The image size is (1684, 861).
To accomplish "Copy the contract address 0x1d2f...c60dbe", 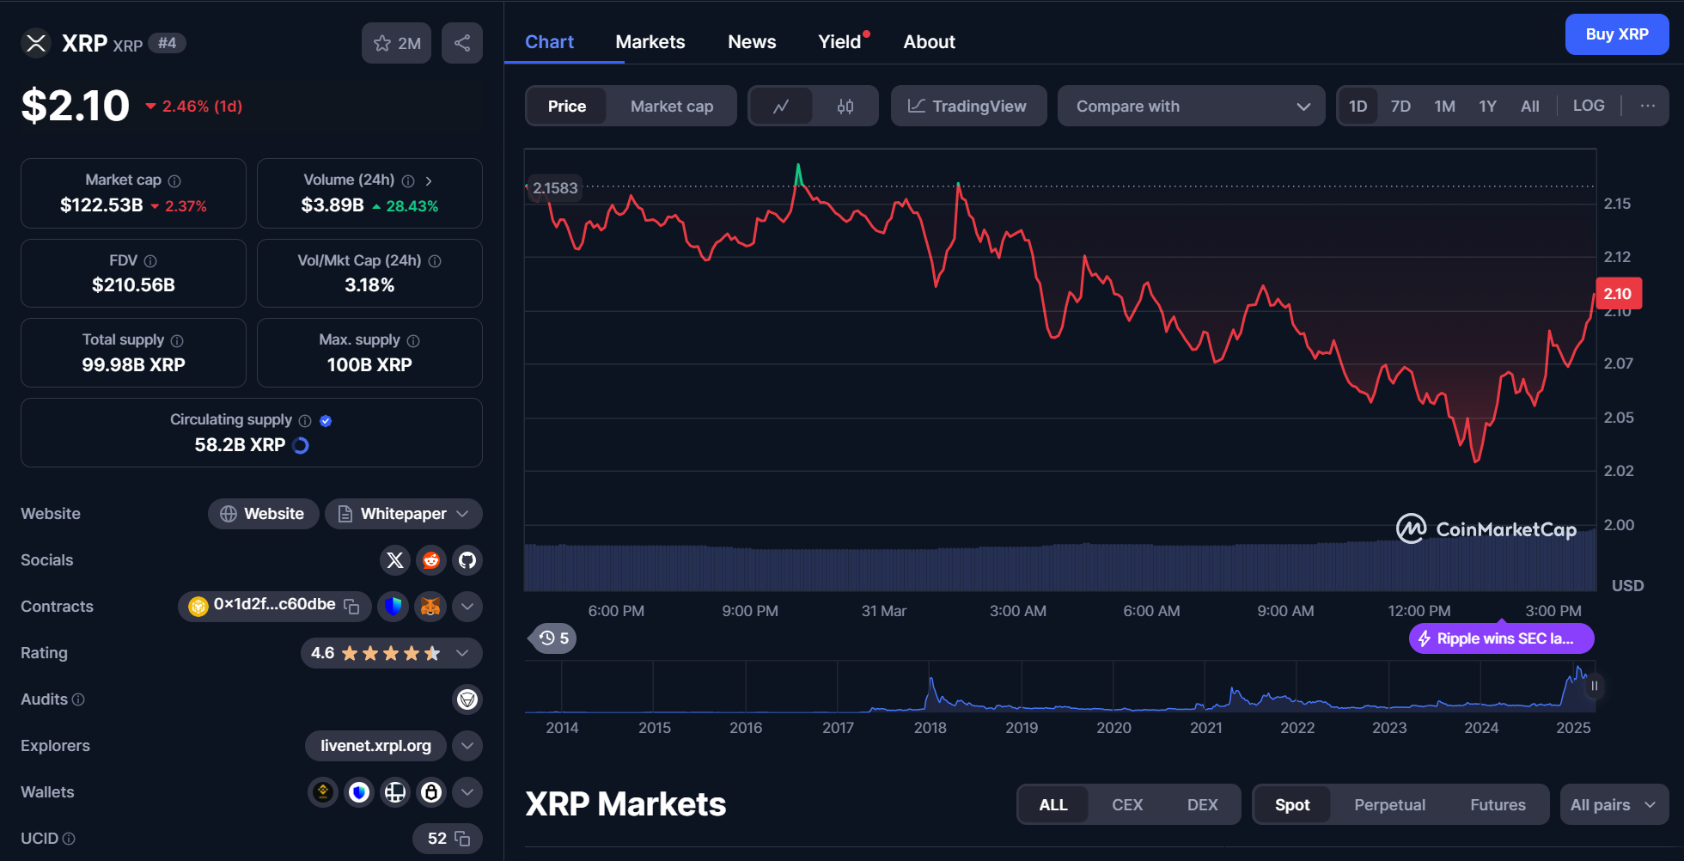I will pyautogui.click(x=351, y=606).
